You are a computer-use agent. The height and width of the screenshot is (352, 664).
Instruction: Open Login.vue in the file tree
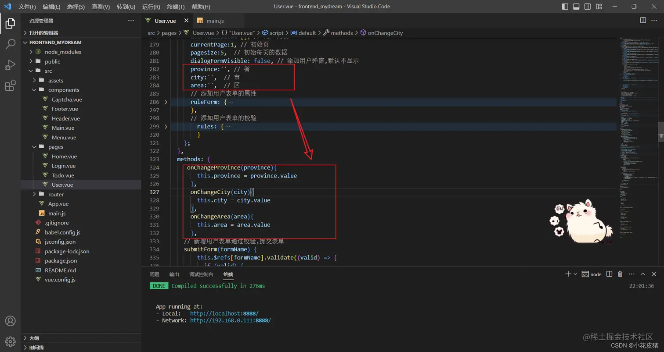click(x=81, y=166)
